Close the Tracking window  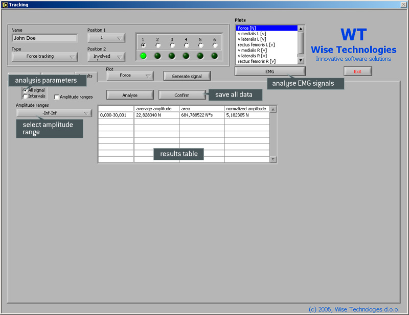(404, 5)
